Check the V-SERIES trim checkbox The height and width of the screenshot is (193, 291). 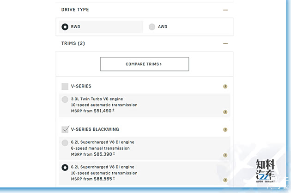click(x=65, y=86)
